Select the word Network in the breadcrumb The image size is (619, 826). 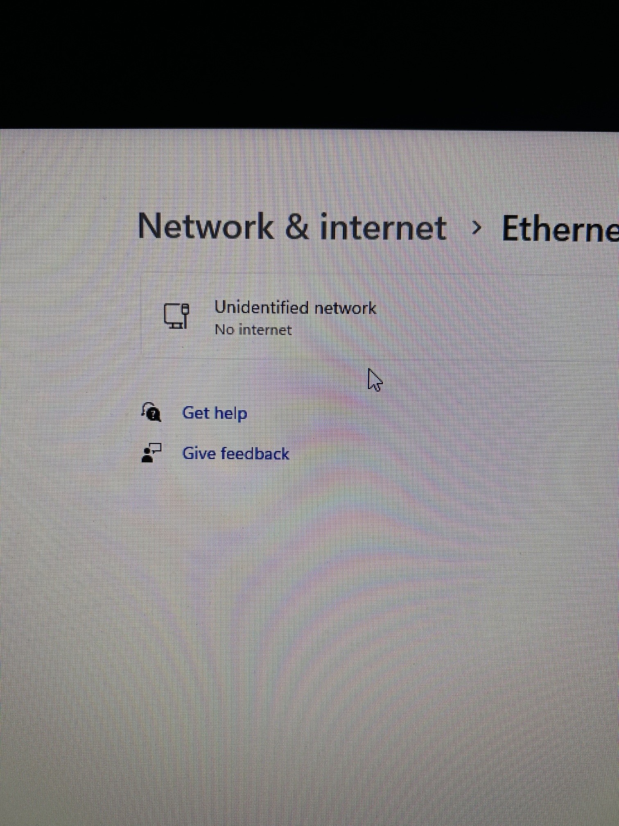pos(206,227)
